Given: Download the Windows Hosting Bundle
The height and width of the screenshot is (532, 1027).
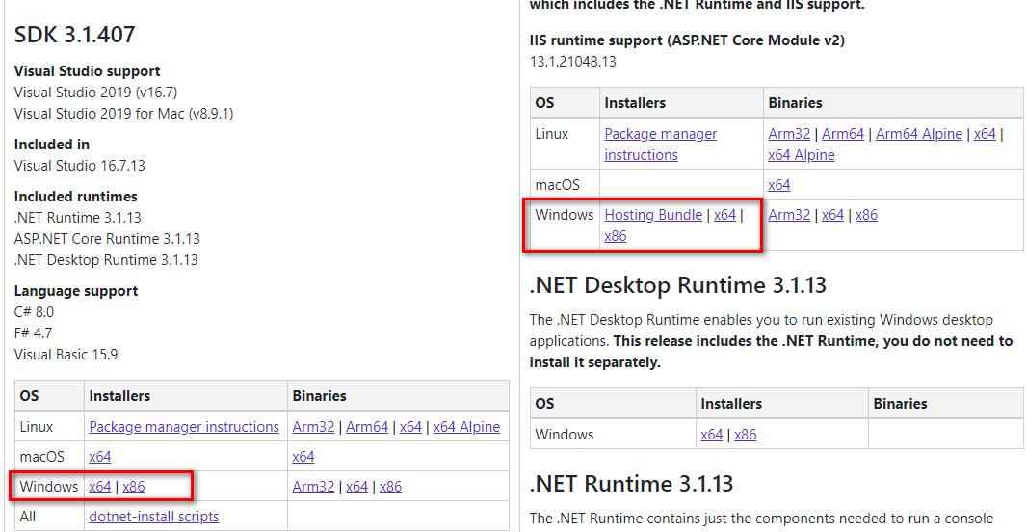Looking at the screenshot, I should point(653,215).
